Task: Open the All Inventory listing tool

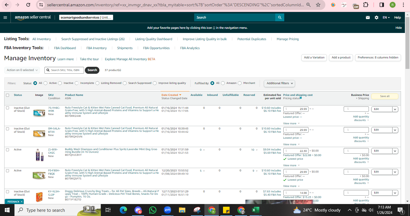Action: [x=41, y=39]
